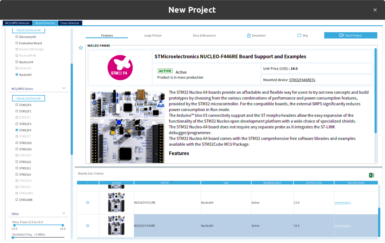Uncheck the STM32F4 series
385x243 pixels.
[x=17, y=130]
